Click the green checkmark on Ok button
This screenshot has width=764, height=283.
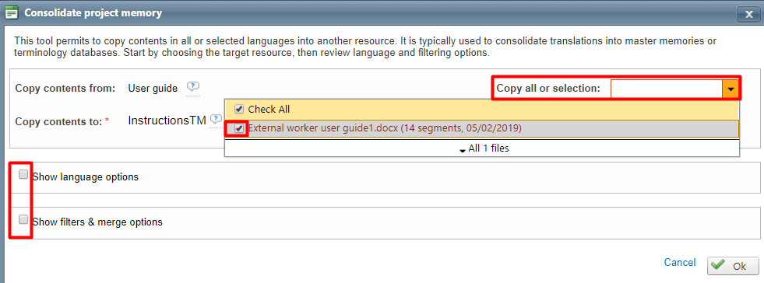[x=718, y=265]
